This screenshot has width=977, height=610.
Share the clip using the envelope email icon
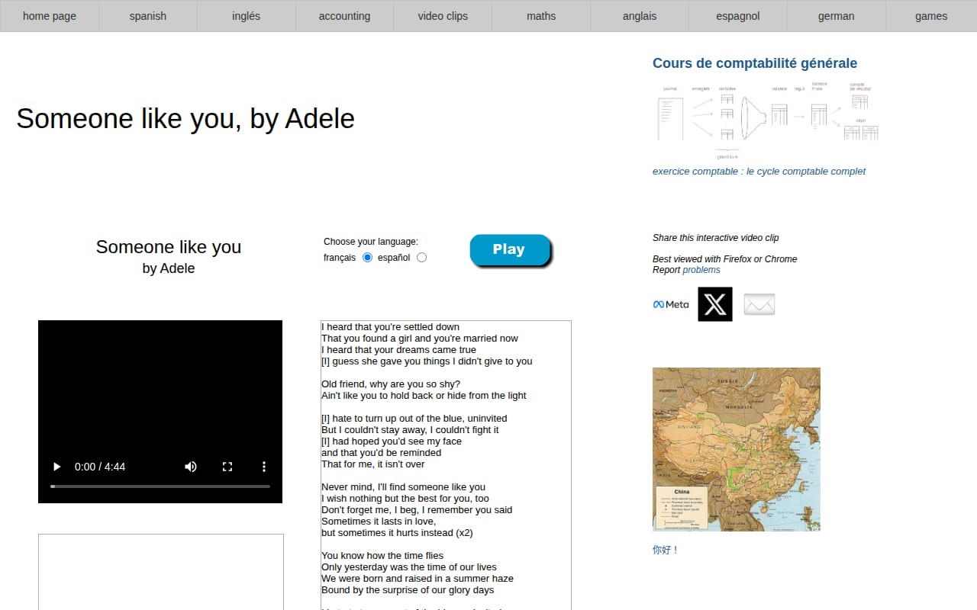759,304
